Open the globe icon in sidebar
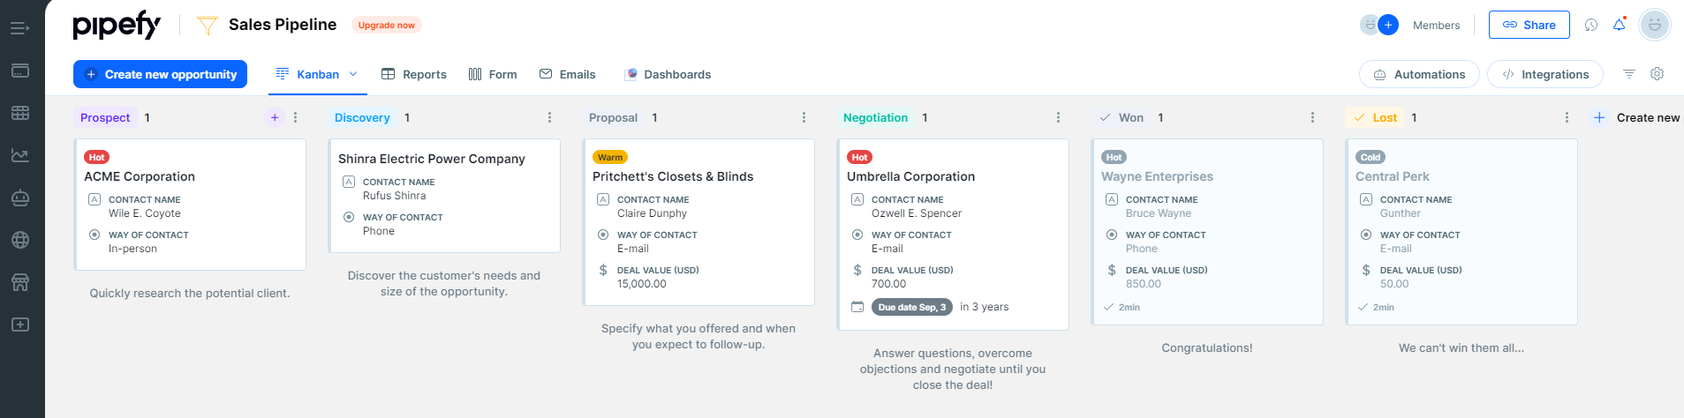The image size is (1684, 418). pyautogui.click(x=20, y=240)
